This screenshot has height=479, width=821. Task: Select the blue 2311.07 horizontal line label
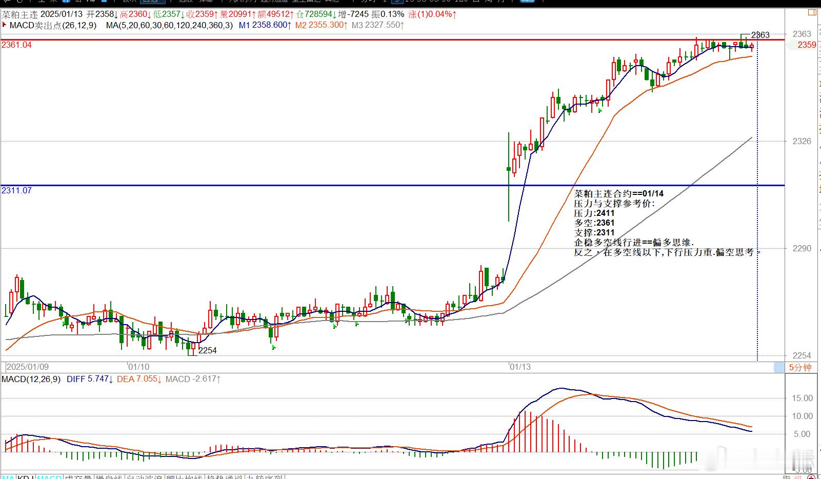click(x=16, y=190)
